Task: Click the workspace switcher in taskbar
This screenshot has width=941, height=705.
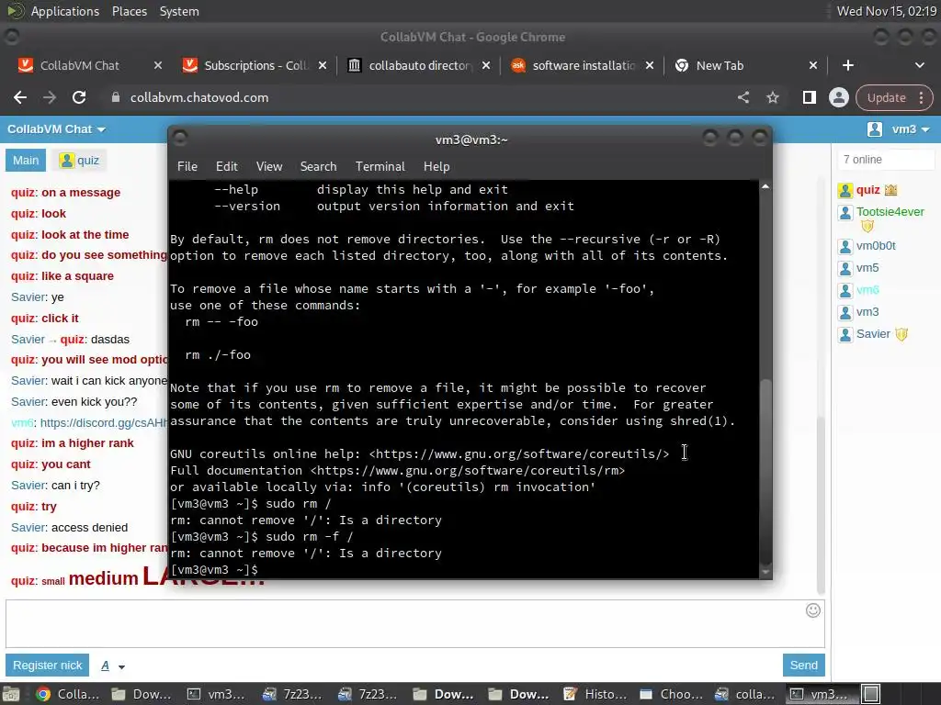Action: [871, 694]
